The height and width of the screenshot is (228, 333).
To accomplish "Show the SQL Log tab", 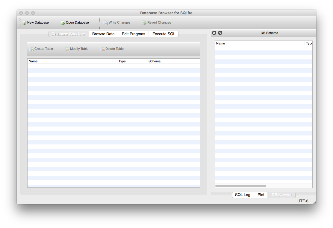I will point(243,195).
